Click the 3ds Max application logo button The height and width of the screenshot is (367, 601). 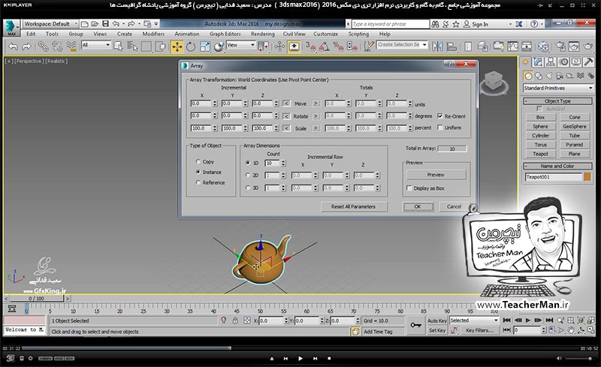click(11, 28)
